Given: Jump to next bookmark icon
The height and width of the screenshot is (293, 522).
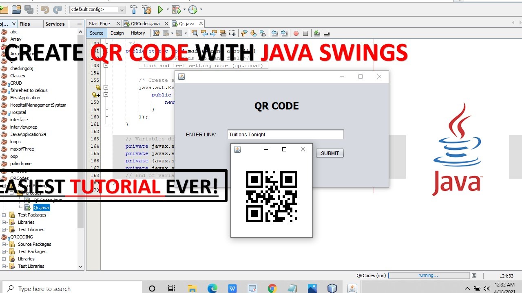Looking at the screenshot, I should coord(254,33).
